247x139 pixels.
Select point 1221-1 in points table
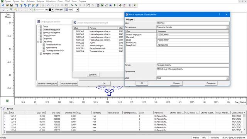click(x=123, y=116)
